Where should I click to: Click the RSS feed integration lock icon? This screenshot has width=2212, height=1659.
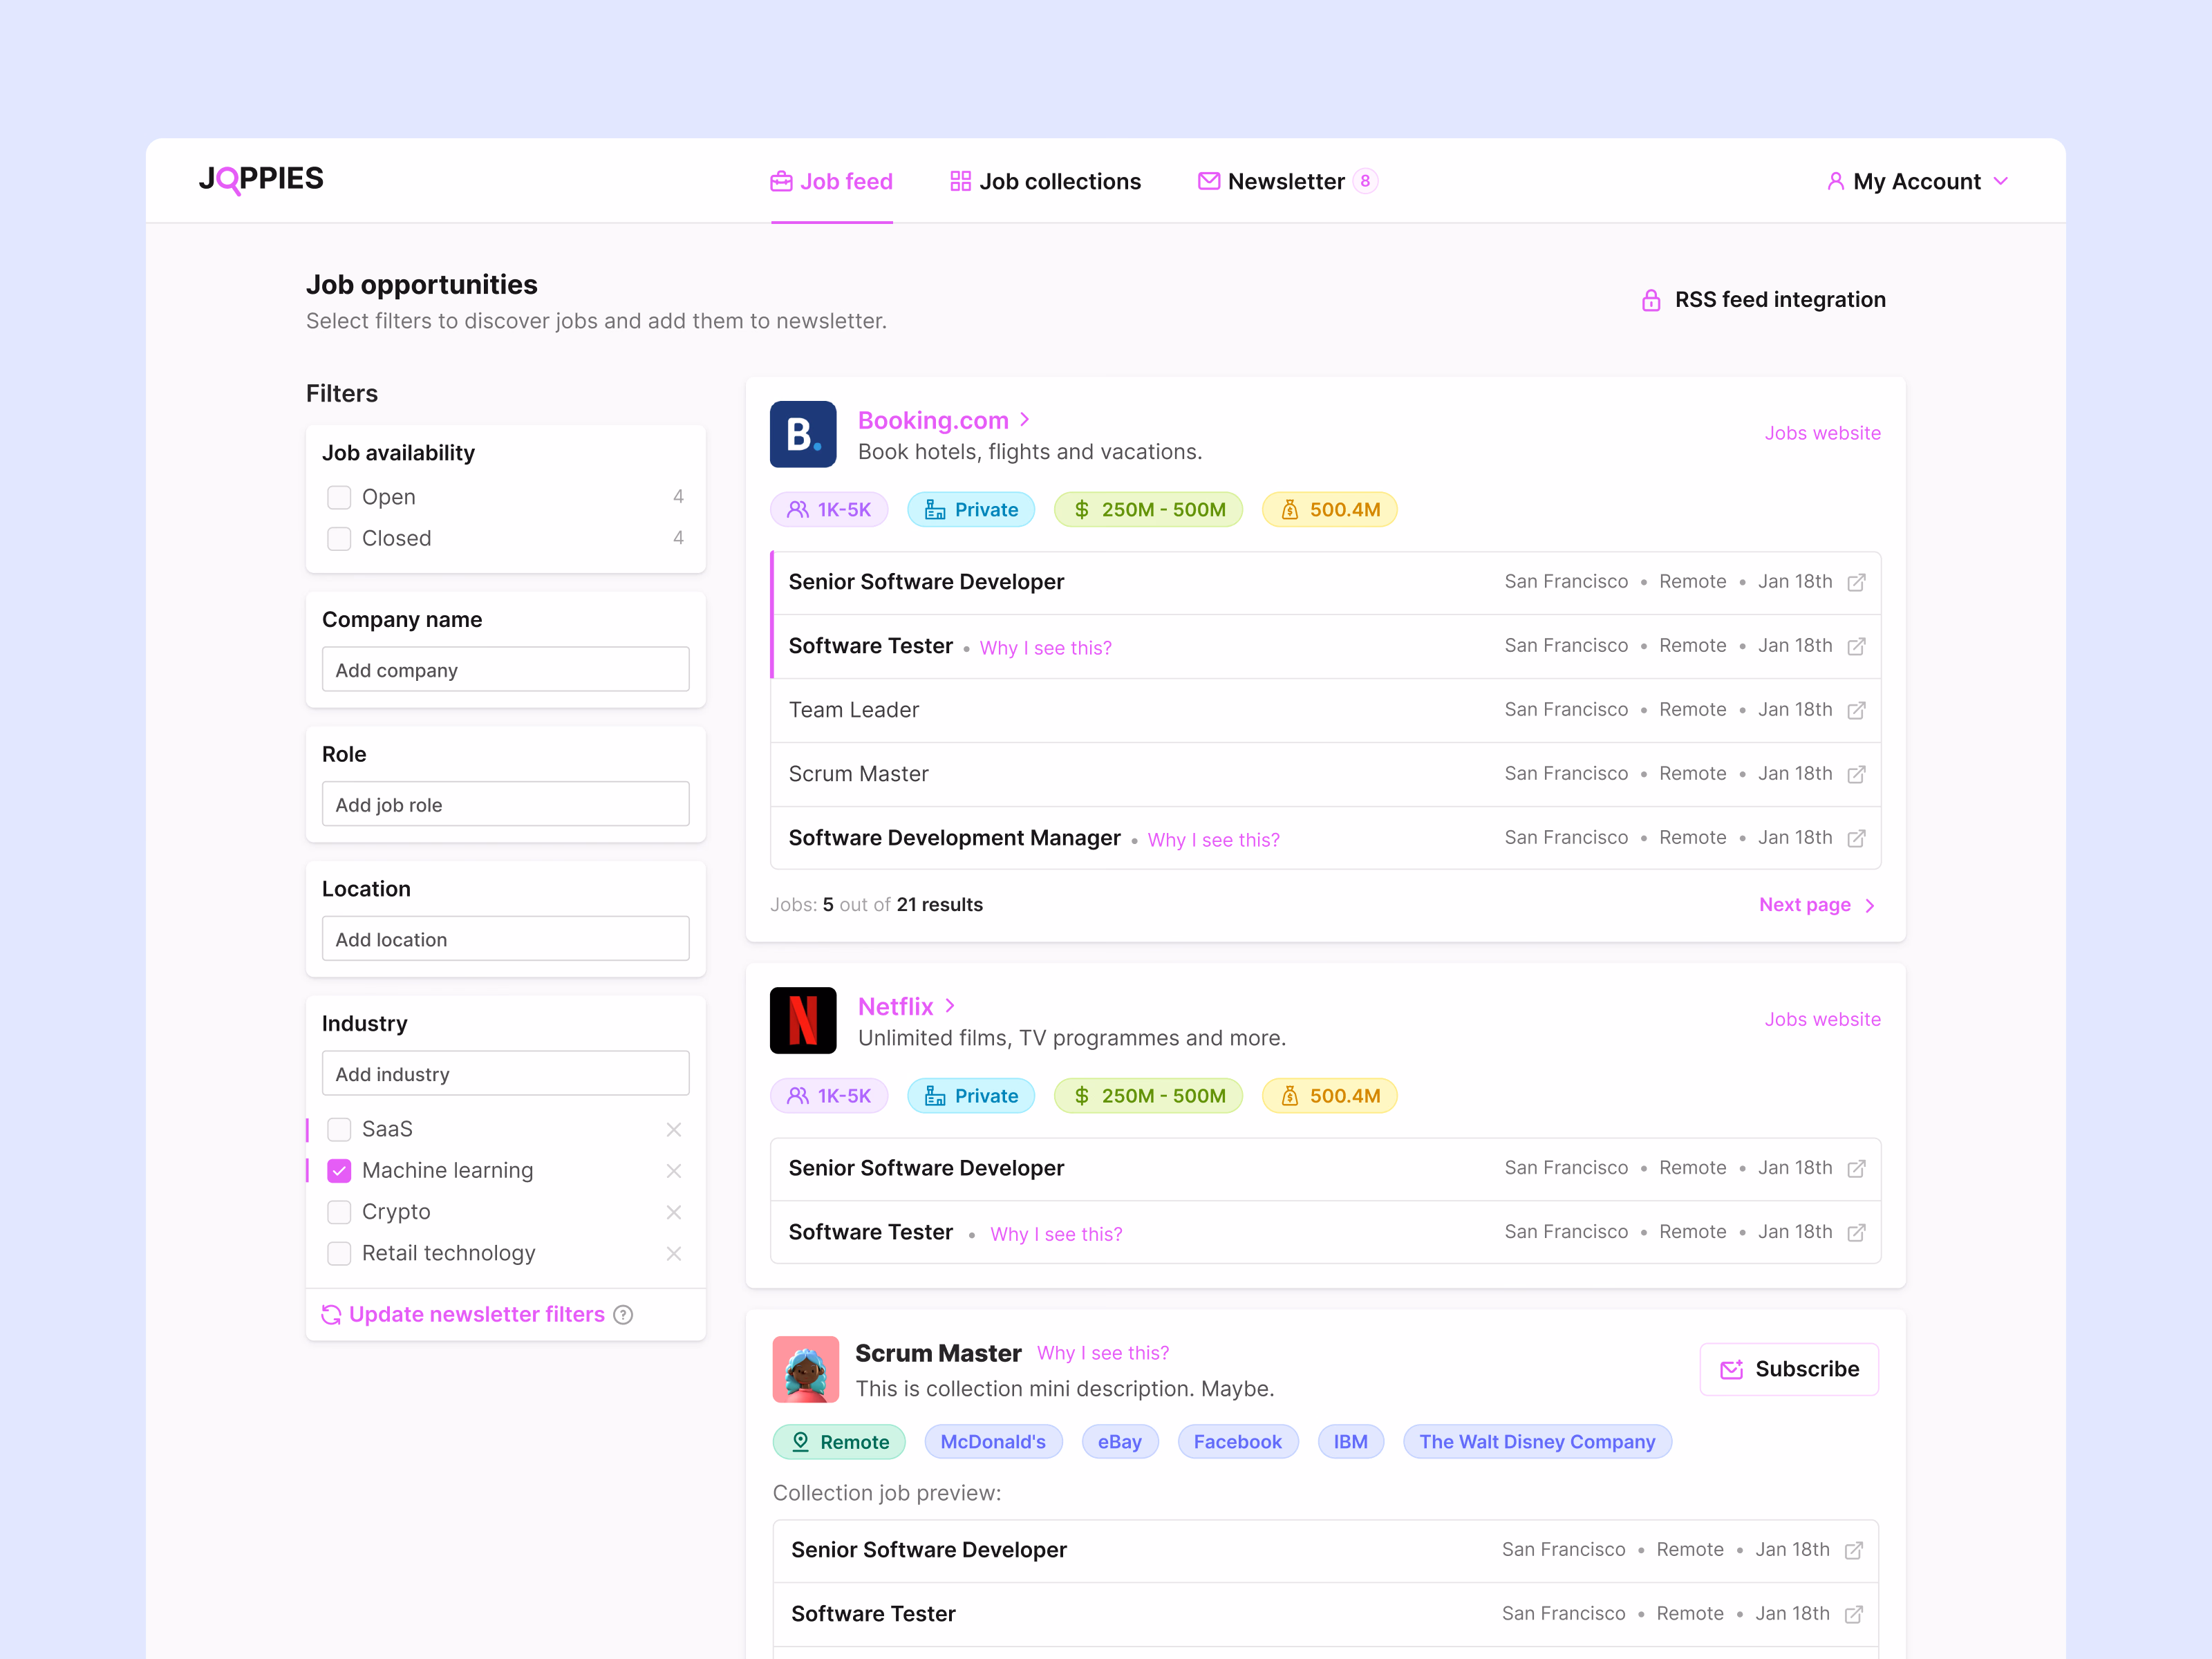pos(1651,300)
